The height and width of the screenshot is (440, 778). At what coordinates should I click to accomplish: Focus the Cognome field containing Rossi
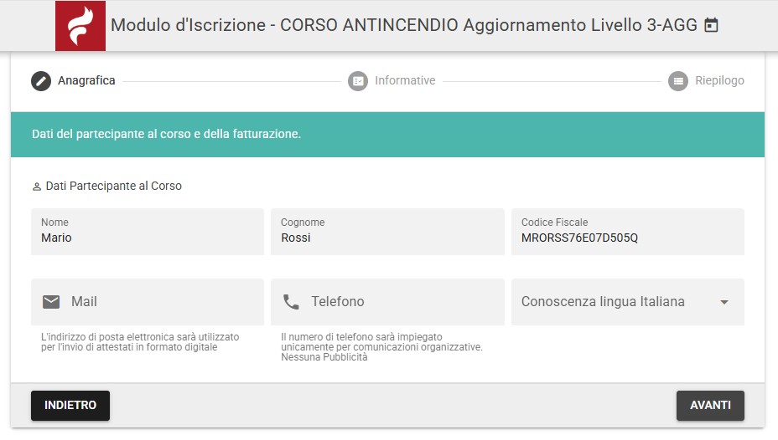[386, 238]
